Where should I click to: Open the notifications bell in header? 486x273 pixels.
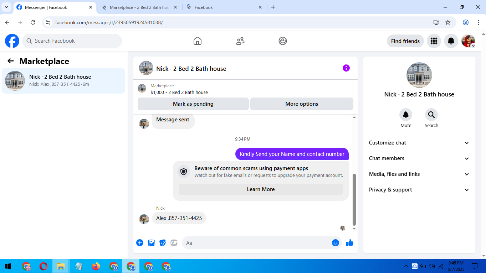[x=451, y=41]
